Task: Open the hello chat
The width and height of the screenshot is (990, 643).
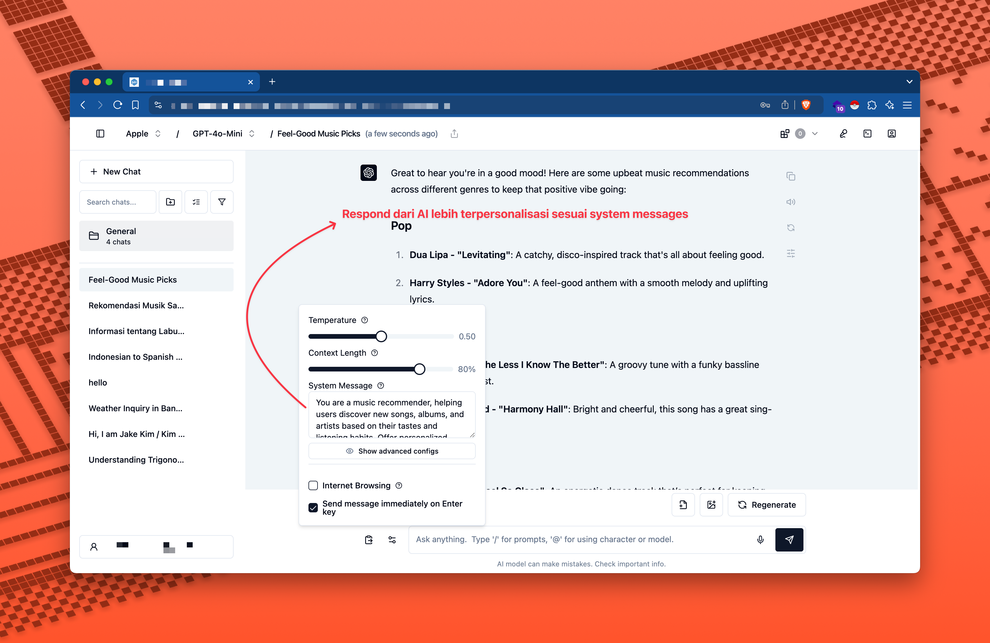Action: [x=156, y=383]
